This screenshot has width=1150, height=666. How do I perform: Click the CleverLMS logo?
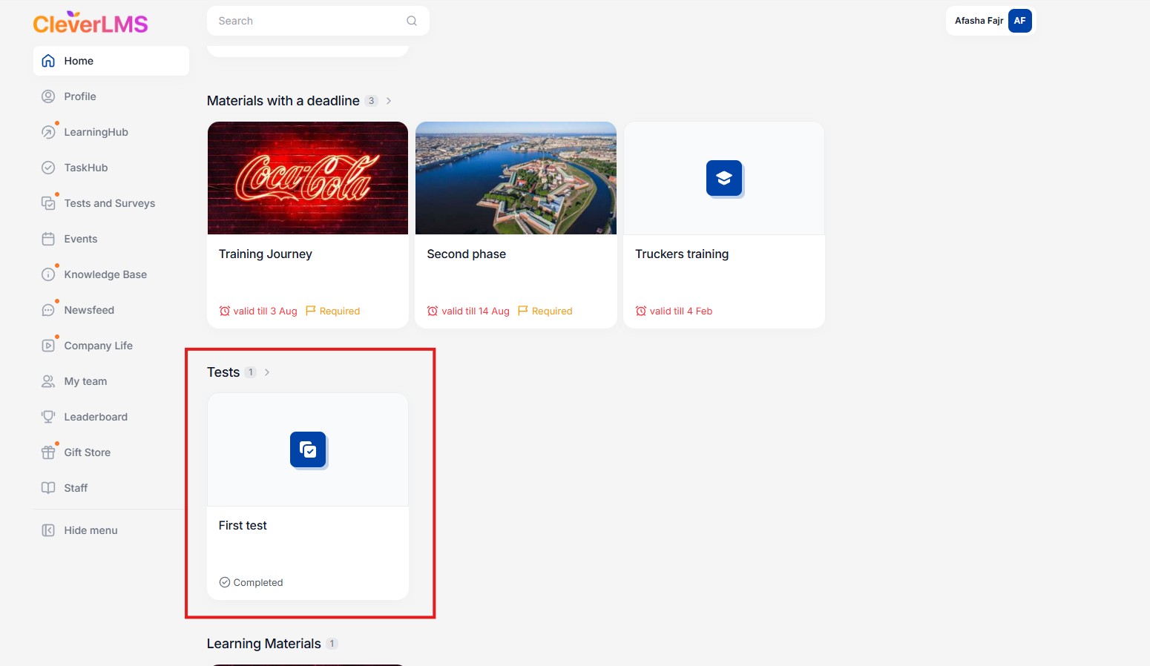91,22
